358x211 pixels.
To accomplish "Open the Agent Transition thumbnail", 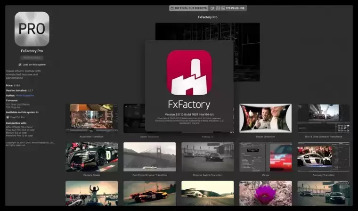I will coord(134,118).
